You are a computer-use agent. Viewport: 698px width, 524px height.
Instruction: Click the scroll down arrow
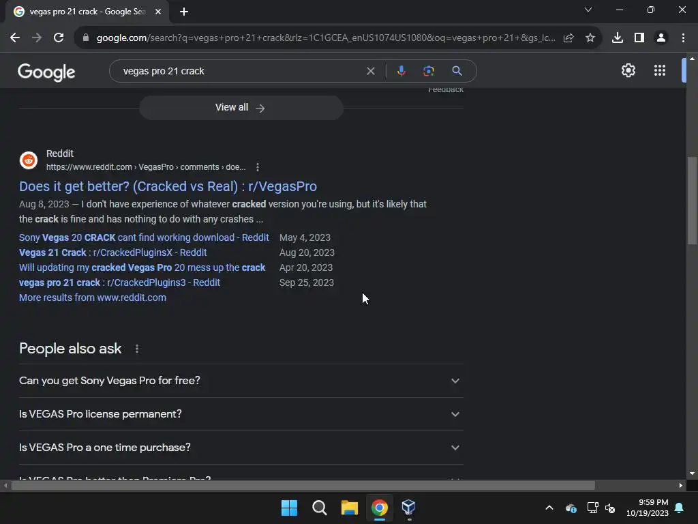(x=692, y=474)
